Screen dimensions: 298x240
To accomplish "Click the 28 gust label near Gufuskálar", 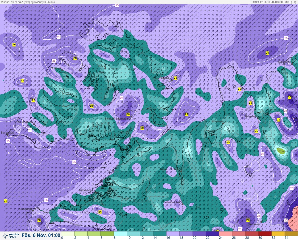I will 39,220.
